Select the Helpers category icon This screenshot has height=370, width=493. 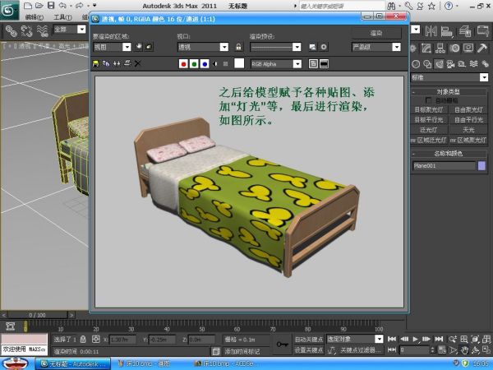click(462, 64)
